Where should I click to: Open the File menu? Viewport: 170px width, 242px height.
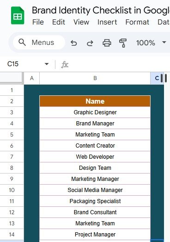point(38,22)
